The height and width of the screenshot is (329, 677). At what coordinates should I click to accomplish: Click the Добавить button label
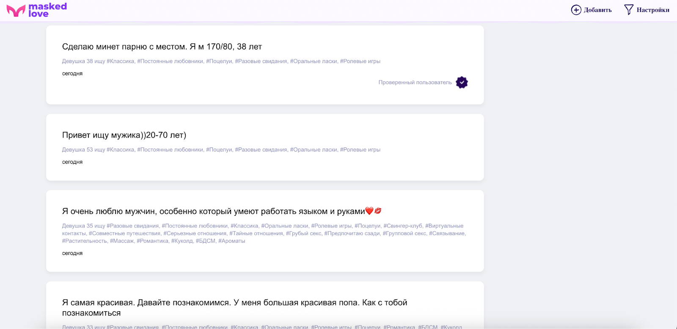click(x=597, y=10)
